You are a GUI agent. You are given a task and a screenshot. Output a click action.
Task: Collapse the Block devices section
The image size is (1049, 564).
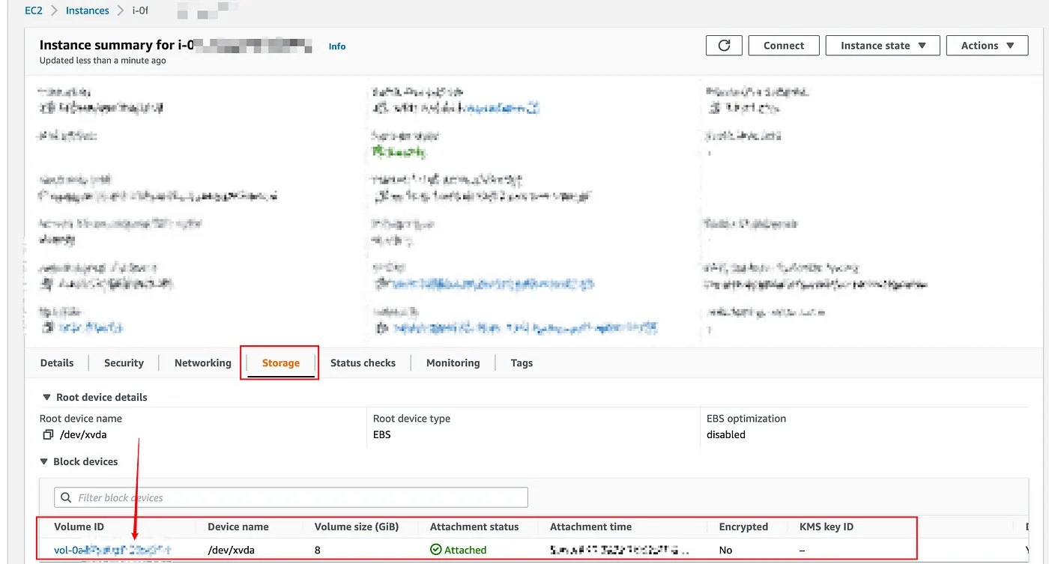pos(46,461)
